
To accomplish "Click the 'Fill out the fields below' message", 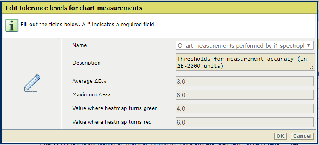I will tap(88, 25).
